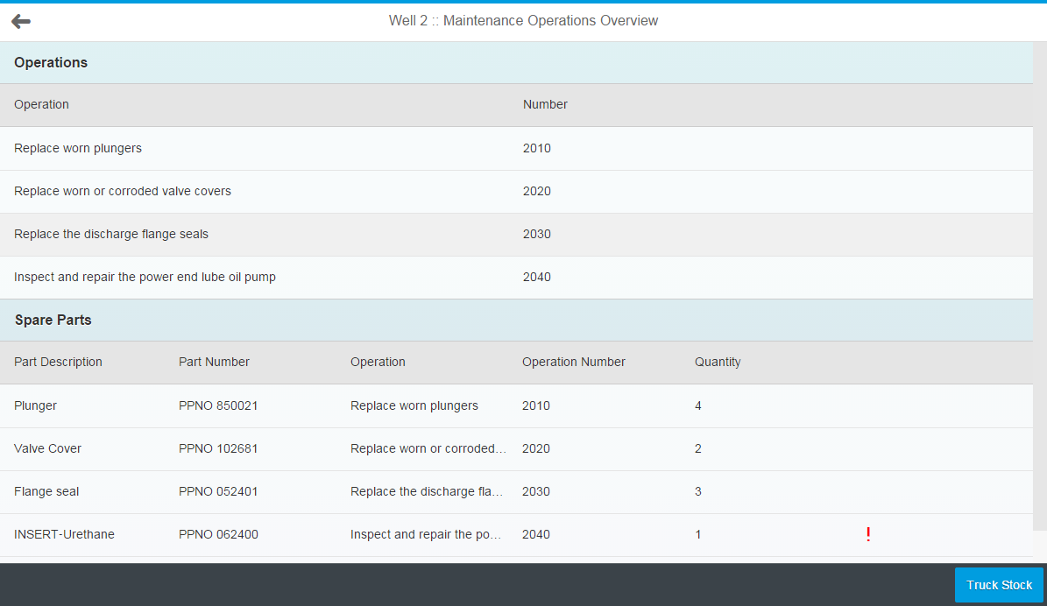Click operation number 2020 in Valve Cover row
This screenshot has height=606, width=1047.
[x=536, y=448]
